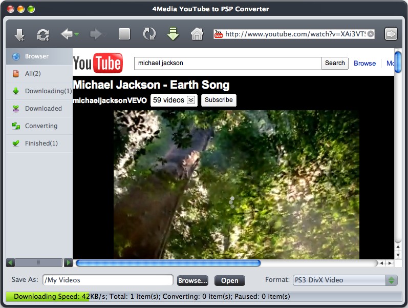Click the Converting arrows icon
Viewport: 408px width, 308px height.
[x=16, y=126]
